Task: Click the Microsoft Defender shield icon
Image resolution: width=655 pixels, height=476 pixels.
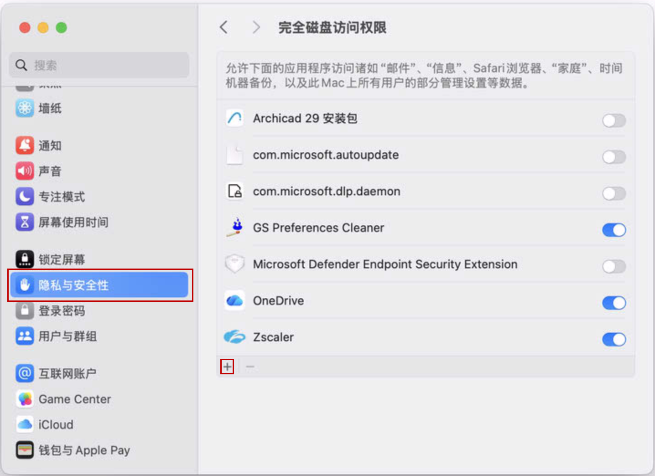Action: tap(235, 264)
